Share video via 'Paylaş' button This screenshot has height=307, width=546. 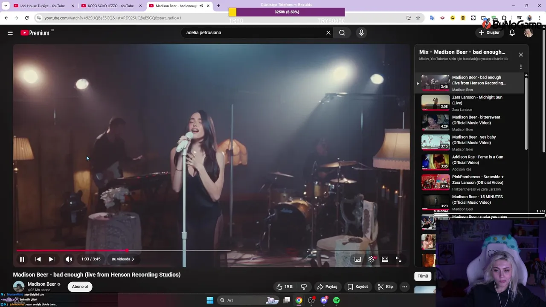327,287
